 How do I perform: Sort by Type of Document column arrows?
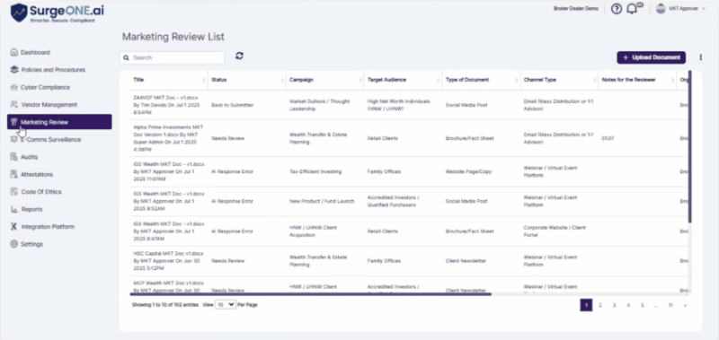[516, 80]
